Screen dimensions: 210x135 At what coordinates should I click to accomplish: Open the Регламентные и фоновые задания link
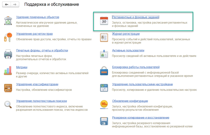[x=135, y=17]
